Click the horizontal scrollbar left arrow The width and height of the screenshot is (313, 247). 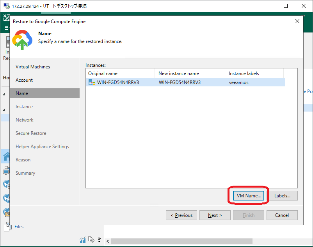[x=108, y=241]
